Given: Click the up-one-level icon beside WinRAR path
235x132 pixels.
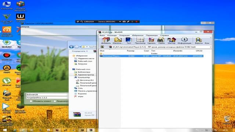Looking at the screenshot, I should [x=102, y=47].
